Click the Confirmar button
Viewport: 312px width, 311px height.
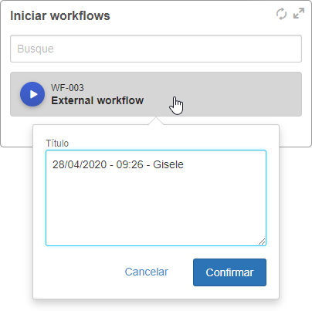click(229, 272)
